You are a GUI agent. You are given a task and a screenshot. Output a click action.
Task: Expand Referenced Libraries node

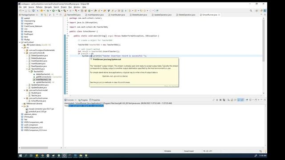pos(22,104)
